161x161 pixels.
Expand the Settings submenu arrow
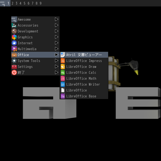(x=57, y=67)
